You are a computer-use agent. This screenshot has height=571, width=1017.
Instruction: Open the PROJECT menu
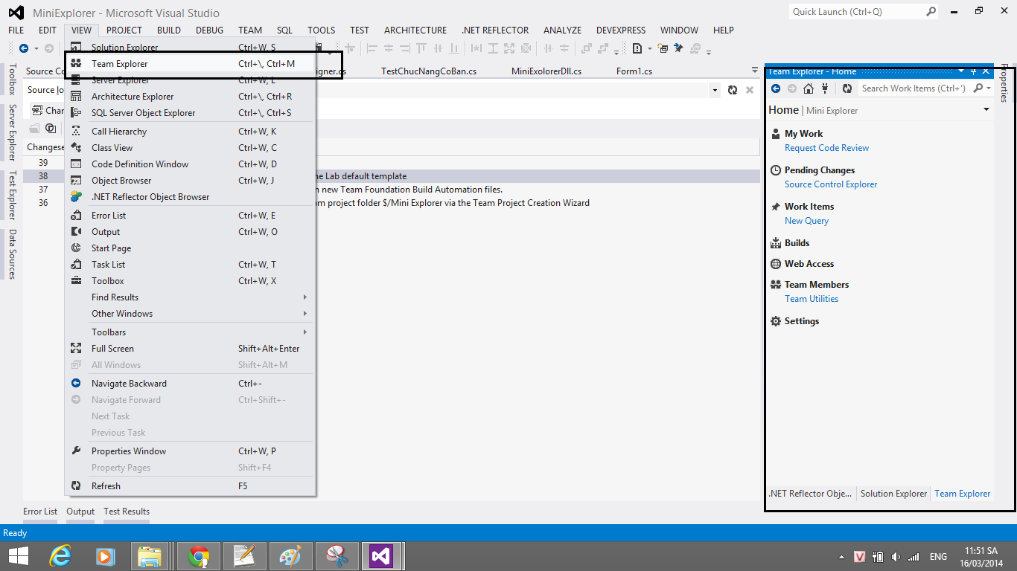pyautogui.click(x=124, y=30)
